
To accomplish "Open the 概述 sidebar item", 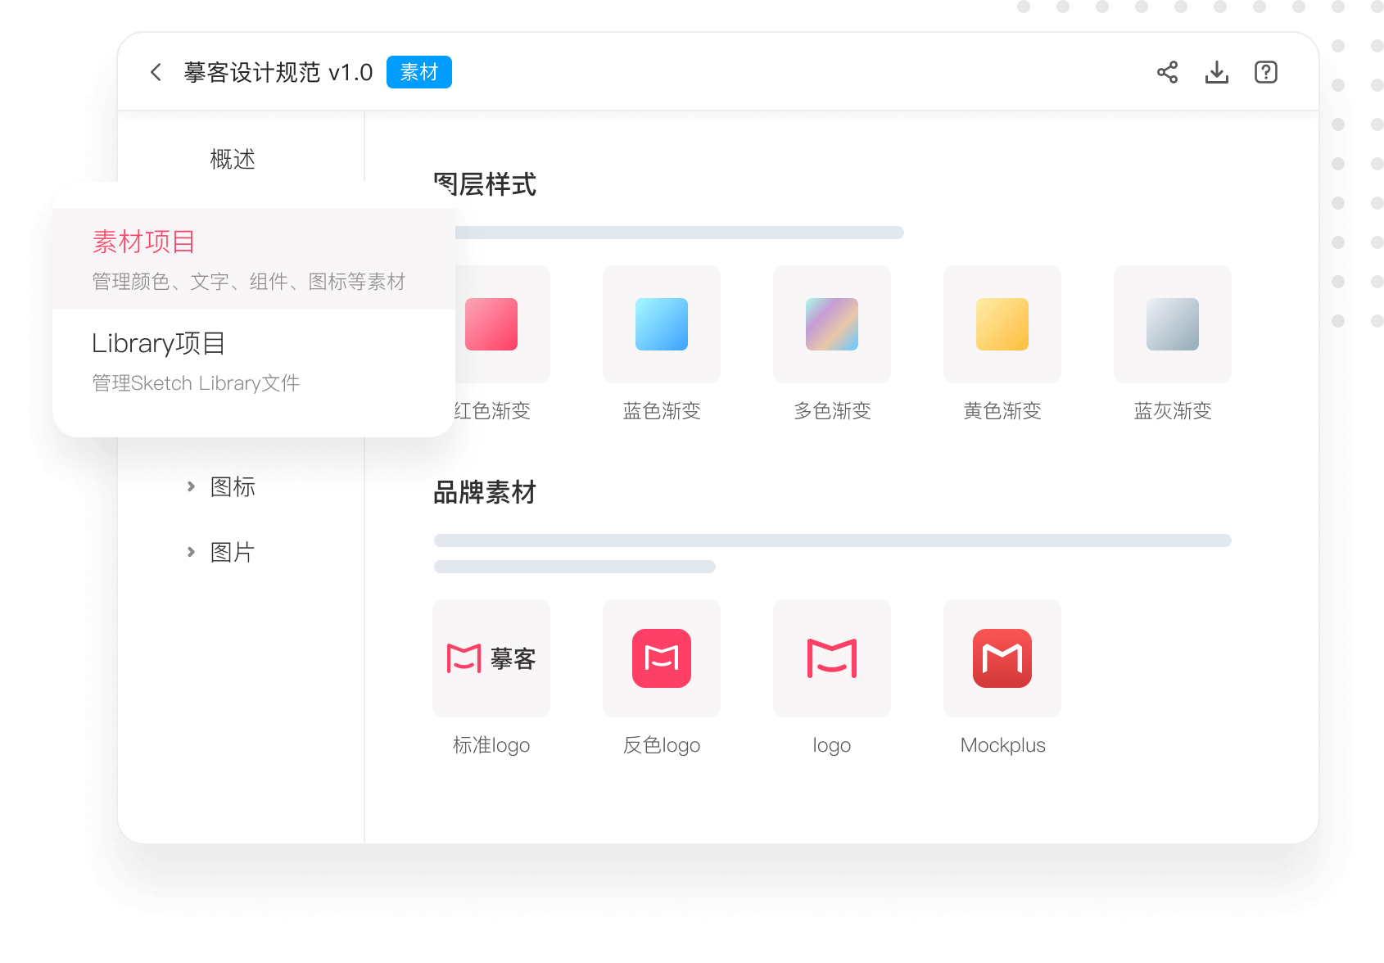I will [x=233, y=159].
